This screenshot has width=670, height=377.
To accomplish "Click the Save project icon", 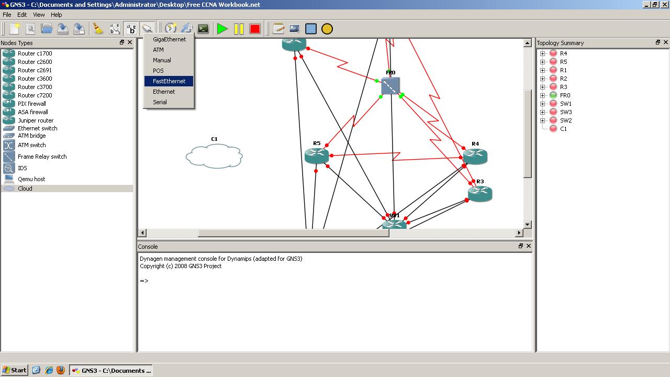I will point(63,29).
